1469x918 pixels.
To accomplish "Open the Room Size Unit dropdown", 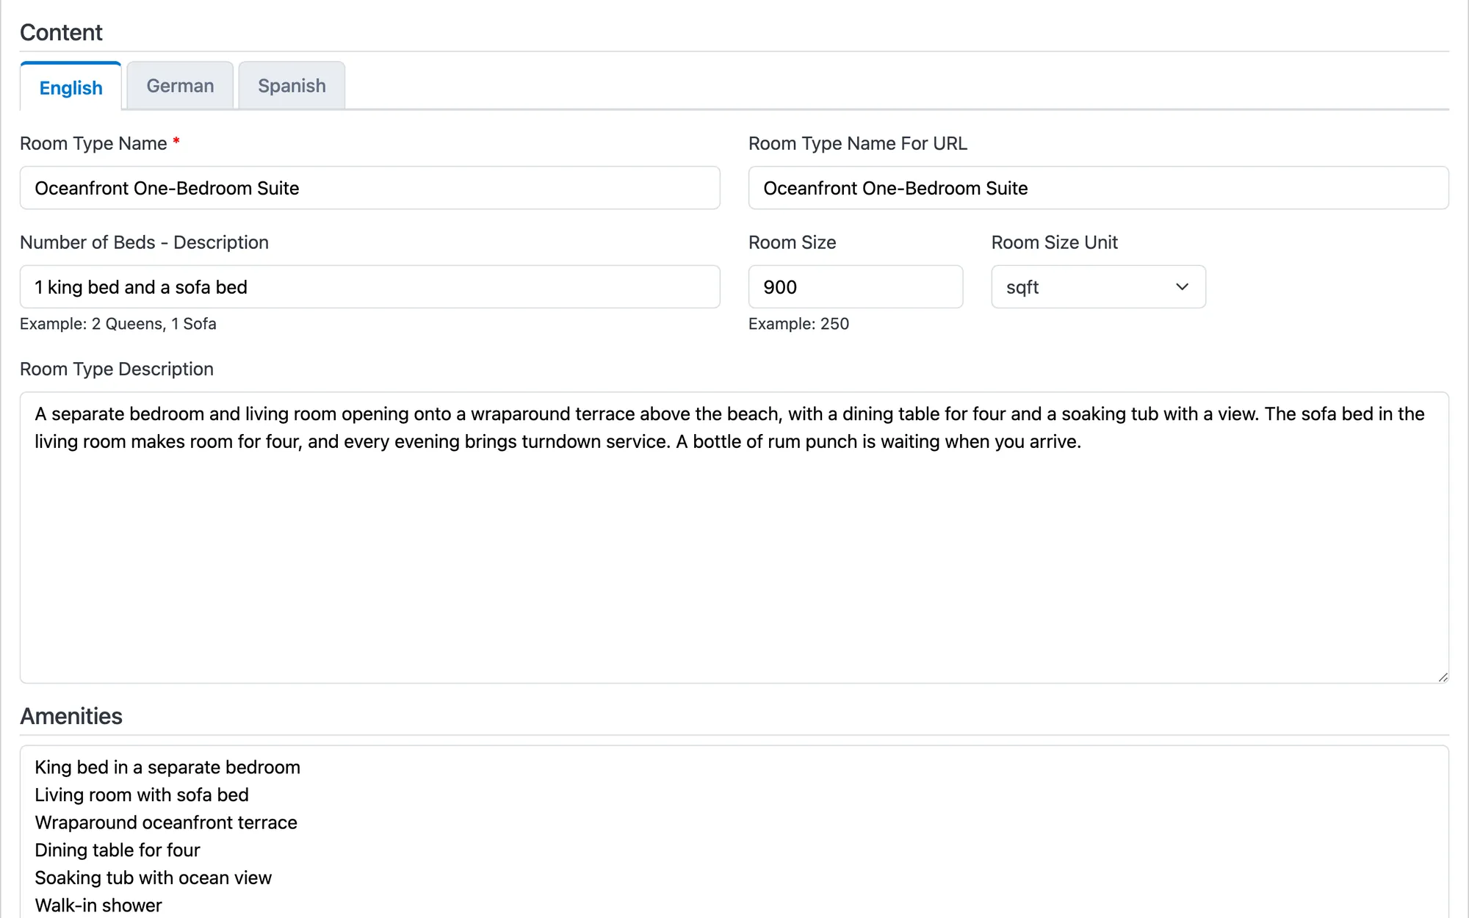I will tap(1098, 287).
